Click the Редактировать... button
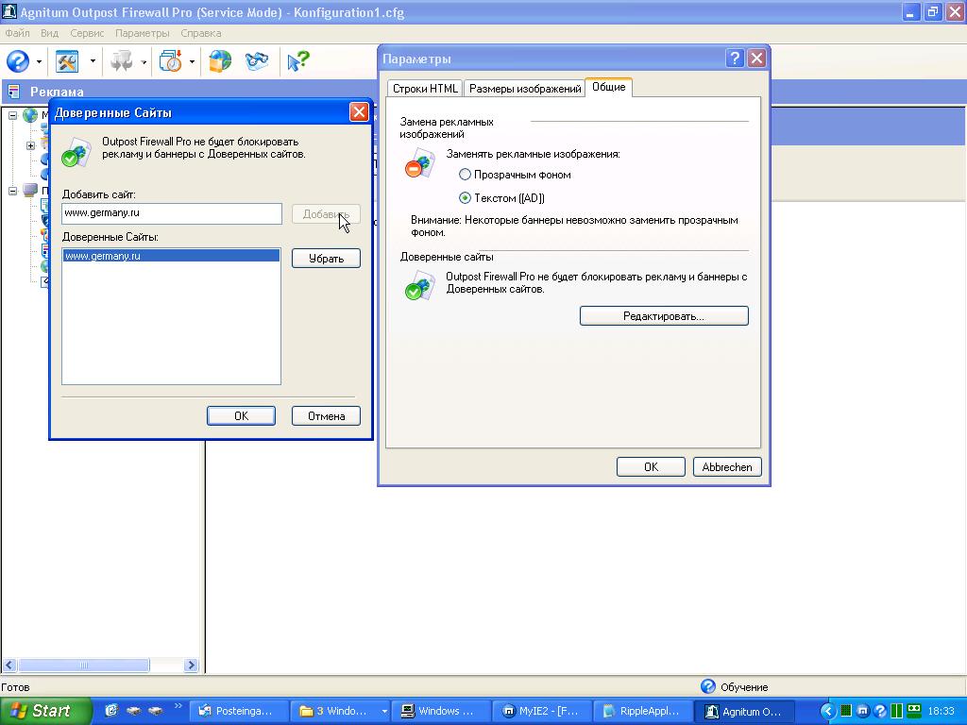The height and width of the screenshot is (725, 967). point(664,316)
